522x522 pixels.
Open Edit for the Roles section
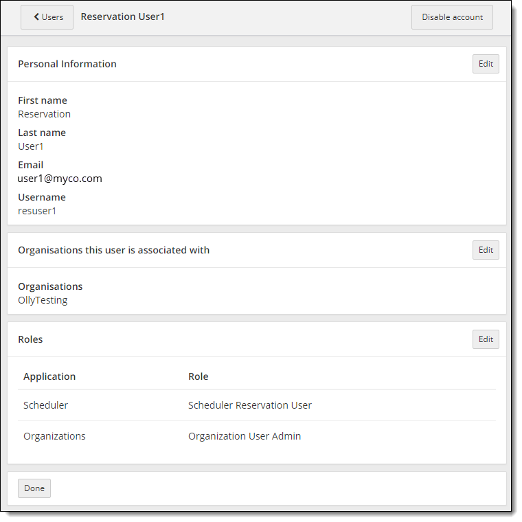coord(486,339)
